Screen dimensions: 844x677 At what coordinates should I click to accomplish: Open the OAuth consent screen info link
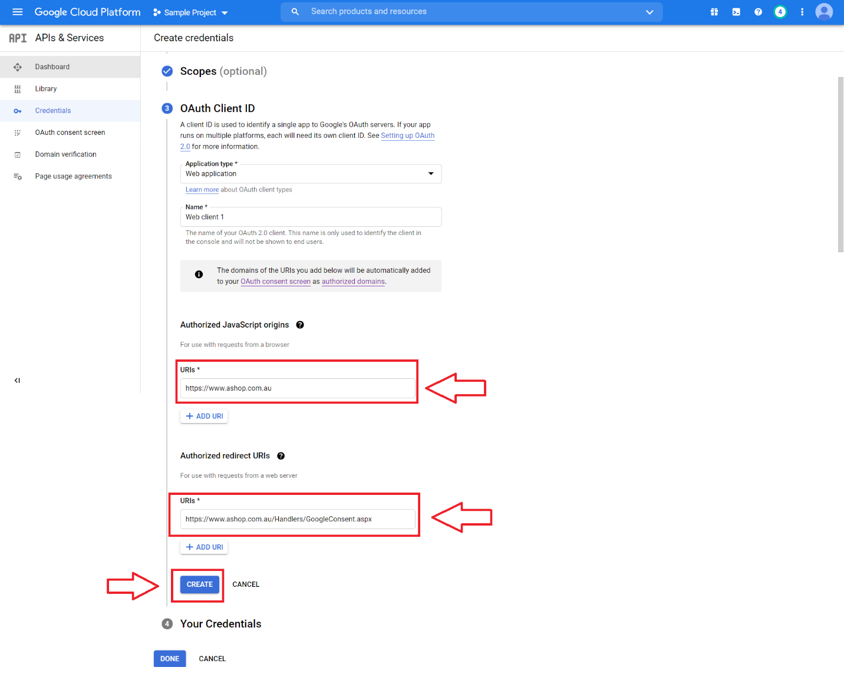coord(275,282)
